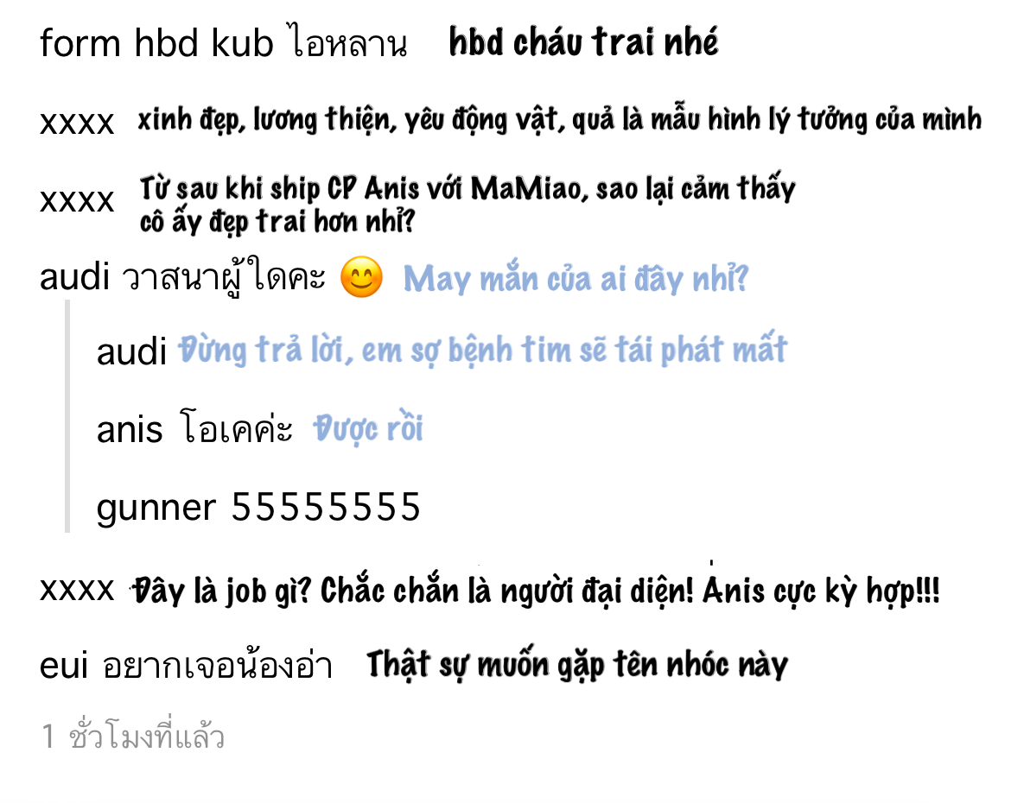Open the profile of username form
The width and height of the screenshot is (1011, 803).
pos(80,43)
